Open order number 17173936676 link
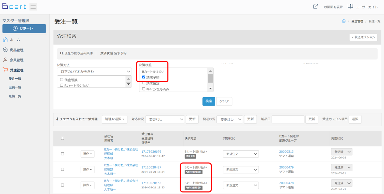The width and height of the screenshot is (384, 194). [151, 152]
